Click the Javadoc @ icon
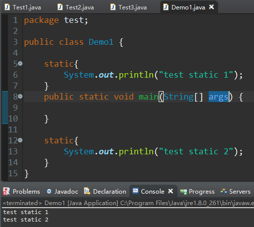The height and width of the screenshot is (227, 254). [x=49, y=192]
